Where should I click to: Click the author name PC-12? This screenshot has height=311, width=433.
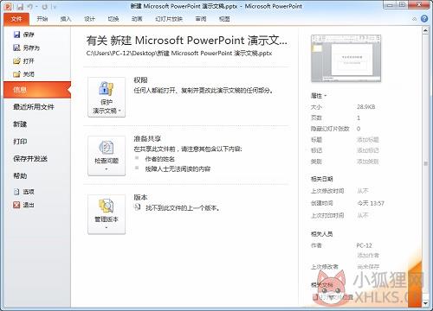(x=364, y=245)
